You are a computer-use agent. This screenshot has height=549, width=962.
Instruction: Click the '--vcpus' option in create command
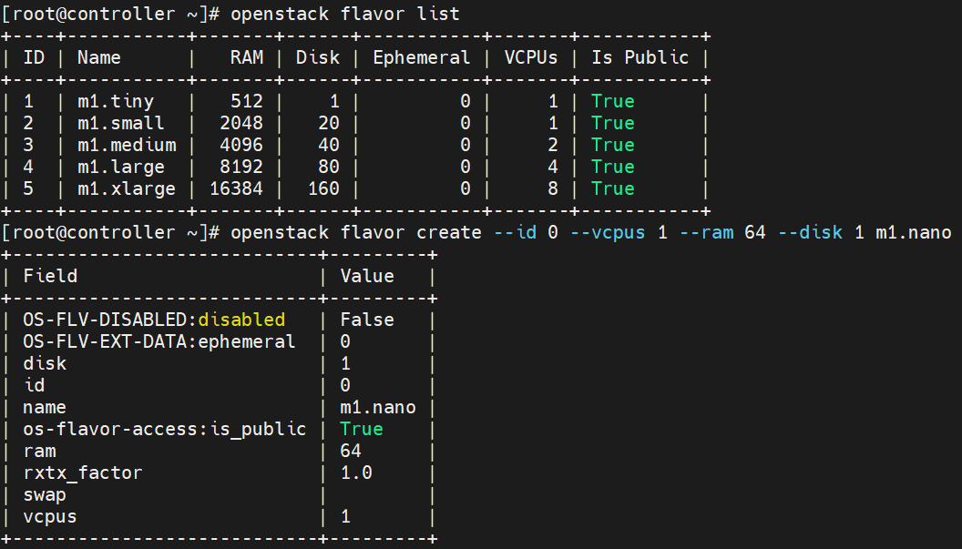(608, 232)
